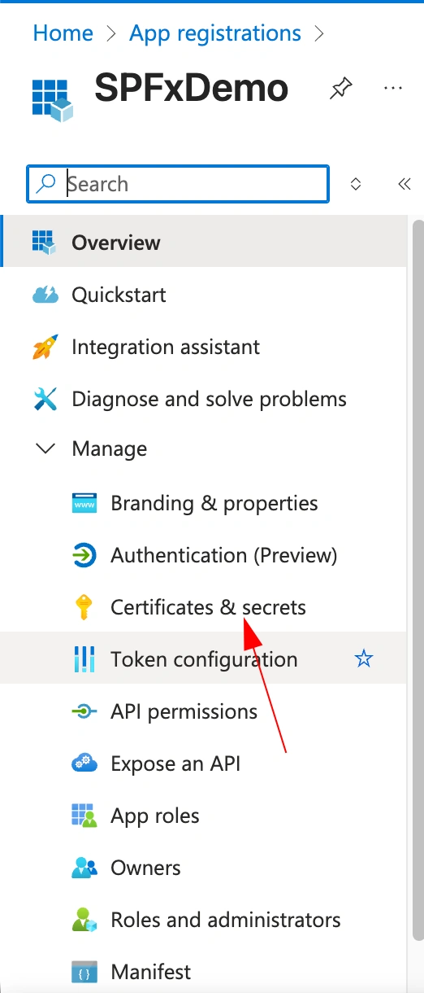Focus the Search input field
424x993 pixels.
178,184
